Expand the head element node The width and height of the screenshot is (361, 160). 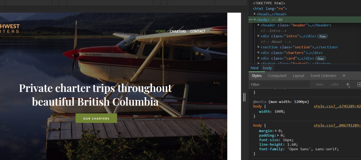point(255,14)
